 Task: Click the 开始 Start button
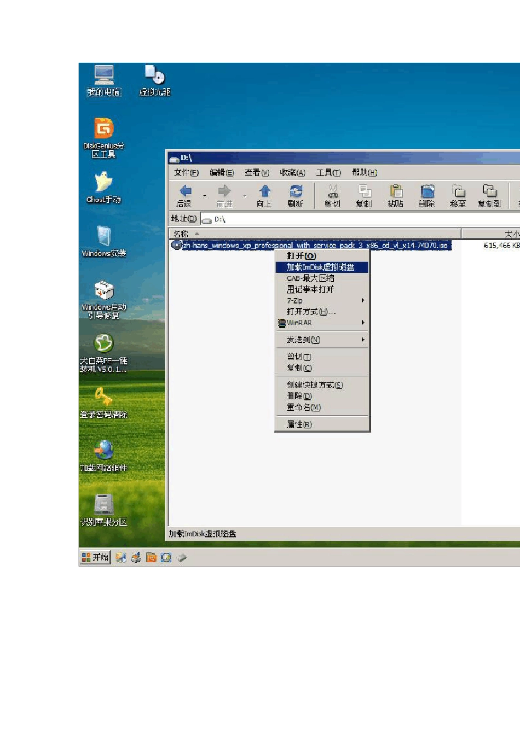pos(95,557)
